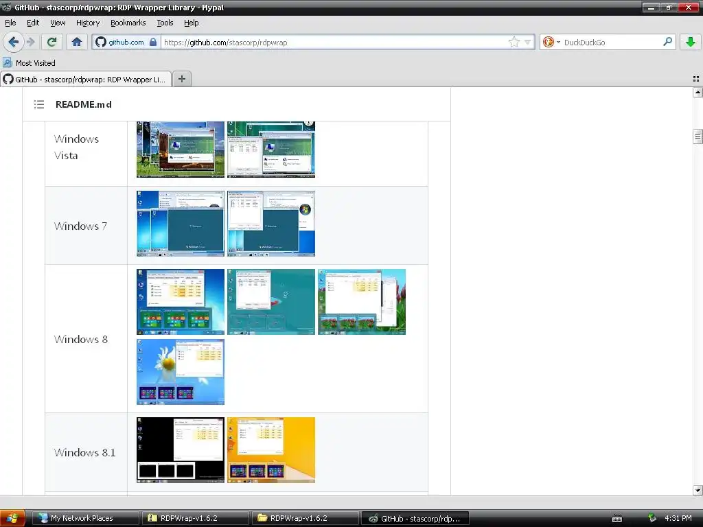The image size is (703, 527).
Task: Open second Windows Vista screenshot
Action: point(270,149)
